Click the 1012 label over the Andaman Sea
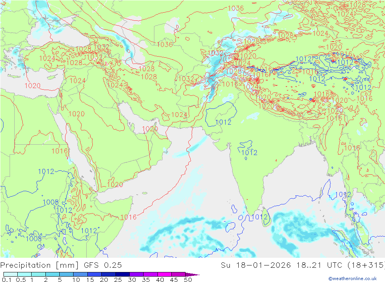The width and height of the screenshot is (385, 282). (343, 195)
